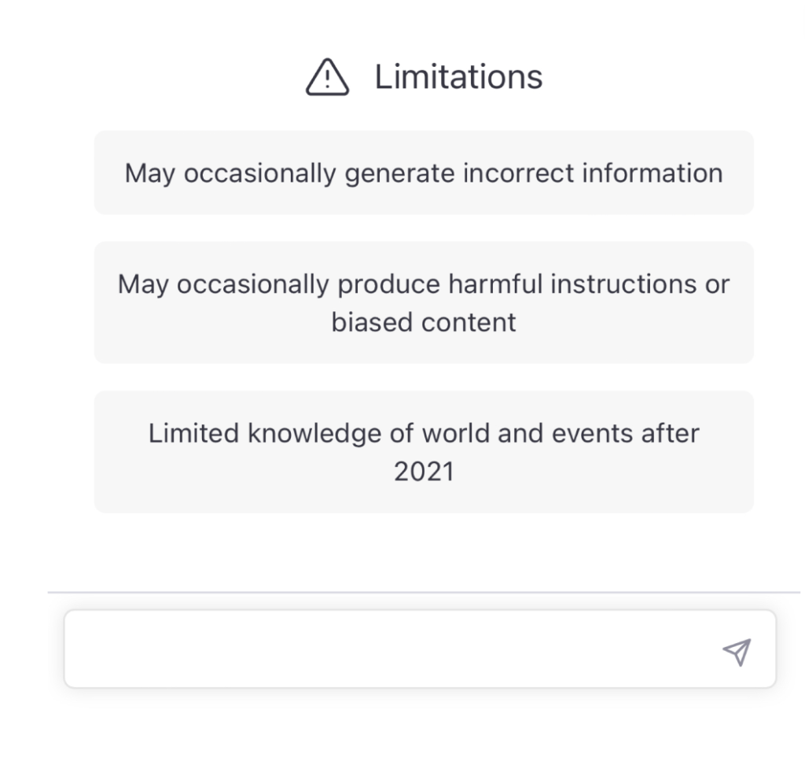Select the first Limitations card
This screenshot has height=757, width=805.
coord(424,172)
